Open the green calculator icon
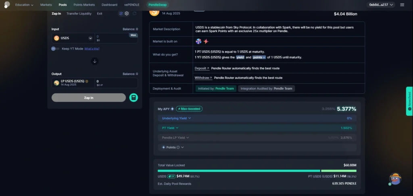 coord(133,98)
